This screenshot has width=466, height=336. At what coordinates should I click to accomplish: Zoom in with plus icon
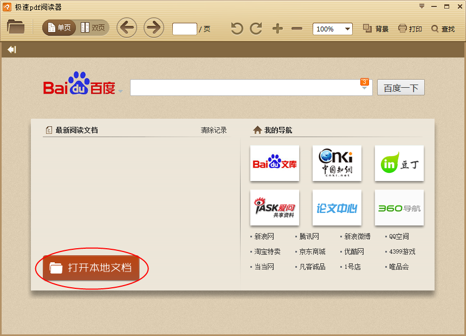tap(277, 29)
